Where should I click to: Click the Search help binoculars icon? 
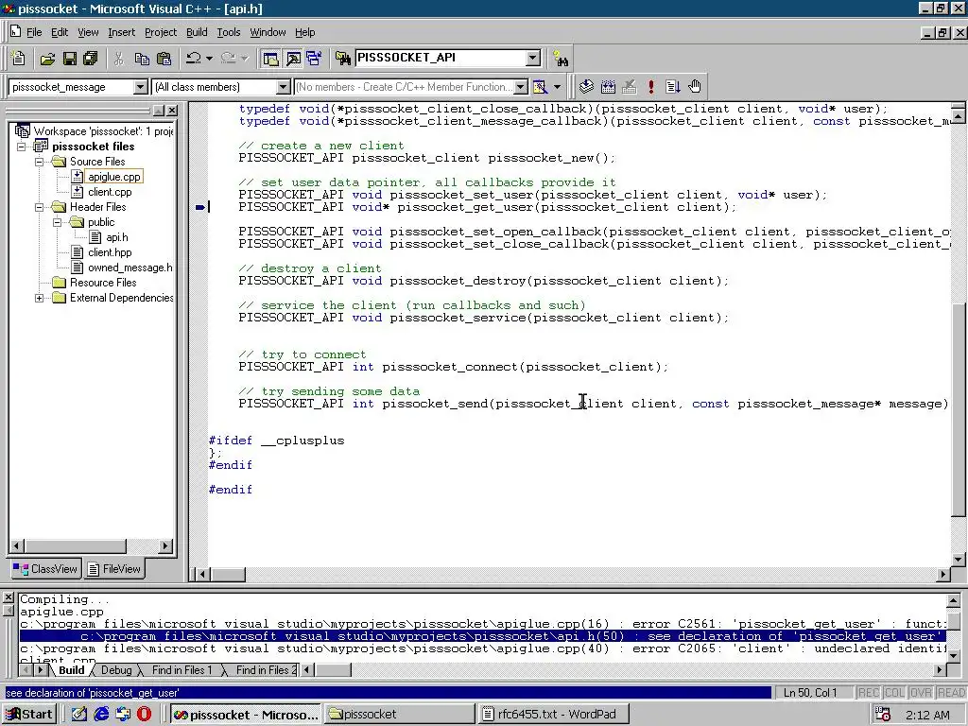point(561,59)
